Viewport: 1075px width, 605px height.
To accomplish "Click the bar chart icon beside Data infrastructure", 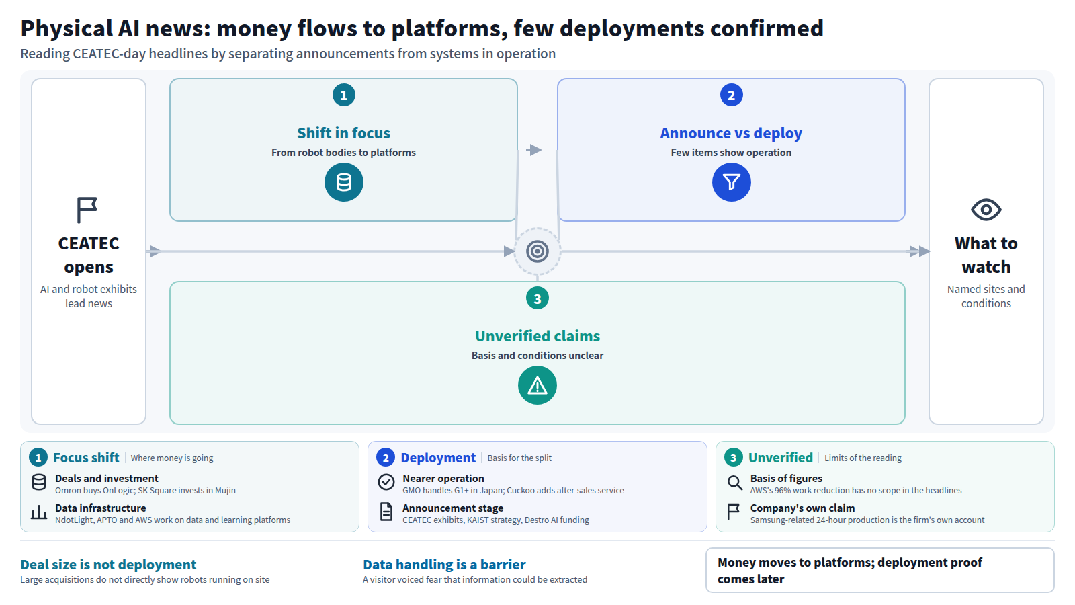I will pyautogui.click(x=39, y=512).
